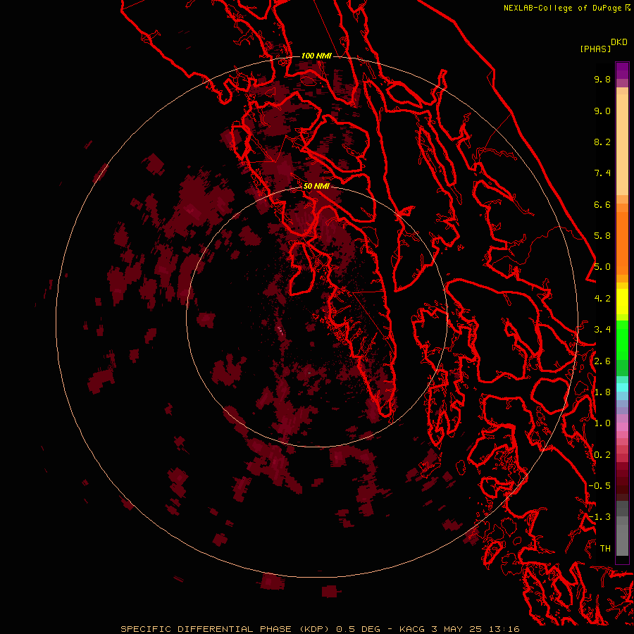Click the KACG station identifier in the caption
The image size is (634, 634).
click(x=412, y=629)
